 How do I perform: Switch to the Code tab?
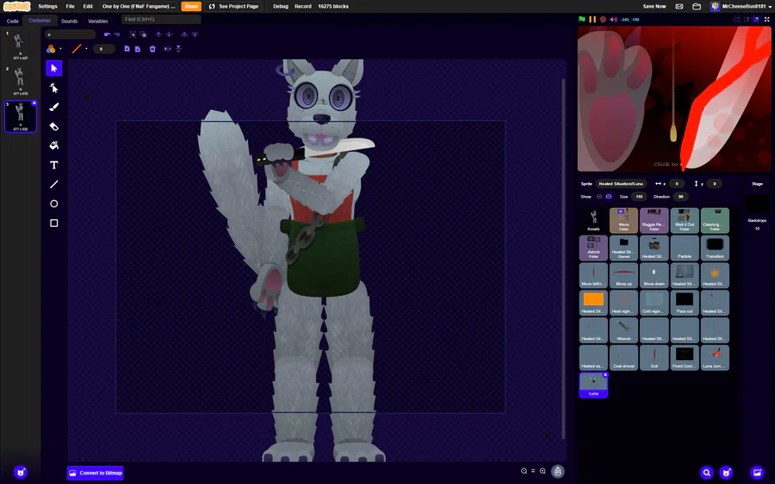click(x=12, y=21)
